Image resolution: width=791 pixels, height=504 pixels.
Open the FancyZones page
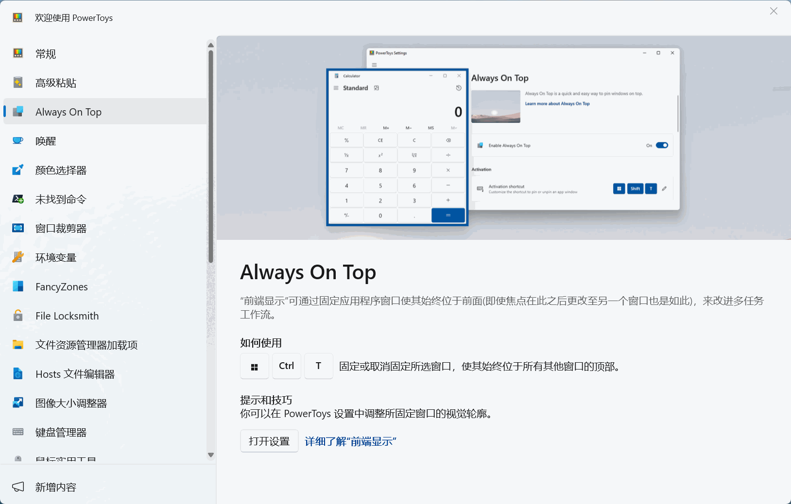pos(105,286)
